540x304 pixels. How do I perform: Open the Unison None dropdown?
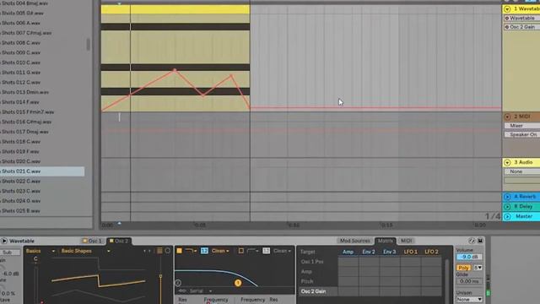[469, 300]
